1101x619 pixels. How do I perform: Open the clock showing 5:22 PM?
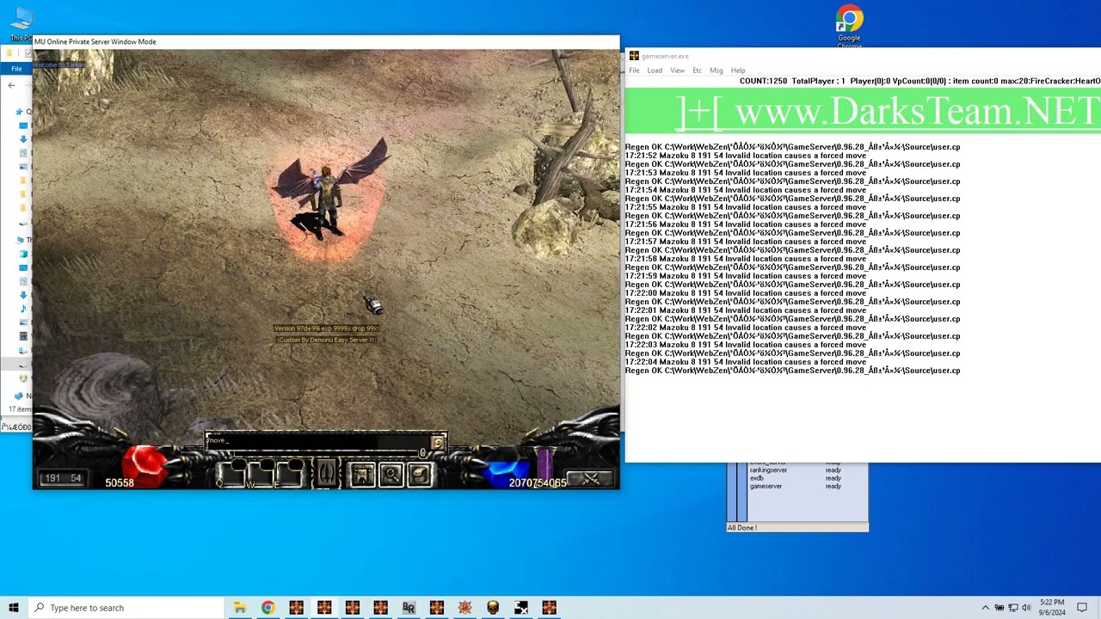pos(1052,608)
